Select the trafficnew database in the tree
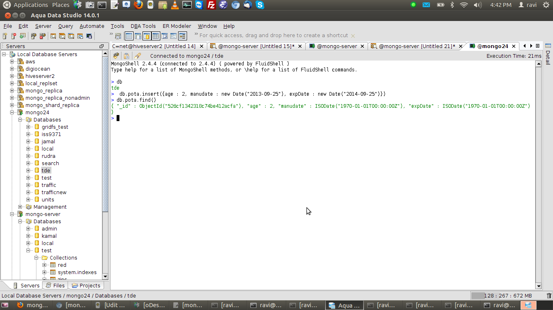The width and height of the screenshot is (553, 310). (54, 193)
